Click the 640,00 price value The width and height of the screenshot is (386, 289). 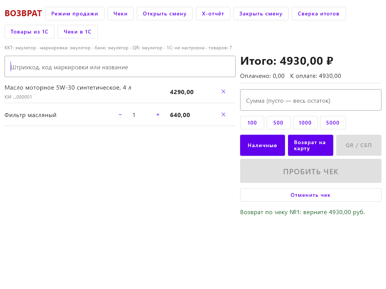(180, 115)
